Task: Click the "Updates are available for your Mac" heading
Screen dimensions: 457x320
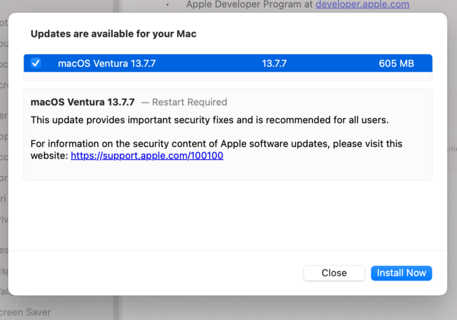Action: (113, 34)
